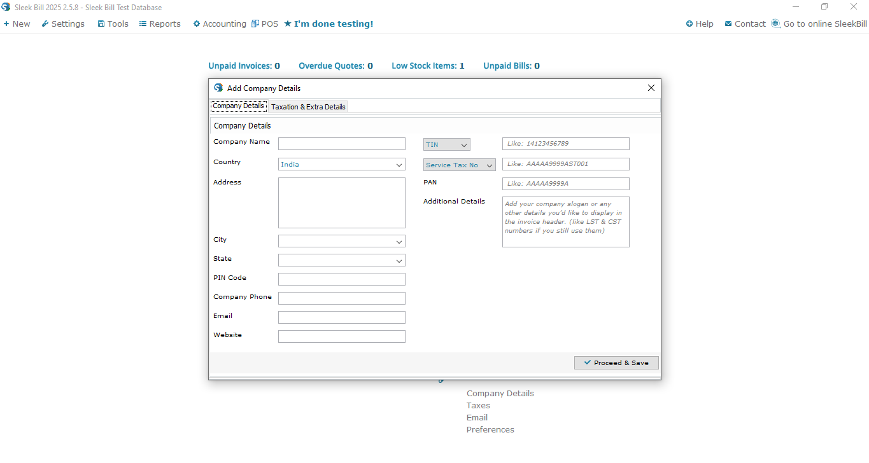Click the Proceed & Save button

(616, 363)
